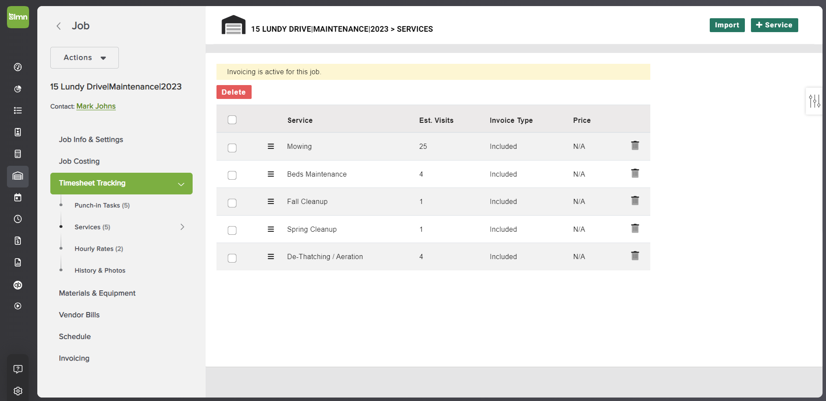Click the Import button
This screenshot has width=826, height=401.
point(727,25)
